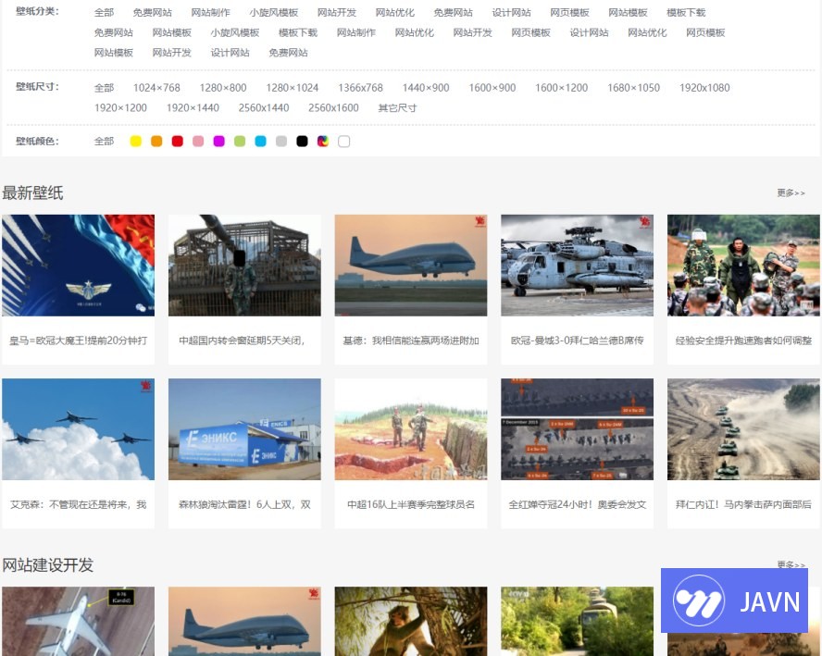Filter by 1680×1050 wallpaper size
Screen dimensions: 822x656
coord(633,88)
